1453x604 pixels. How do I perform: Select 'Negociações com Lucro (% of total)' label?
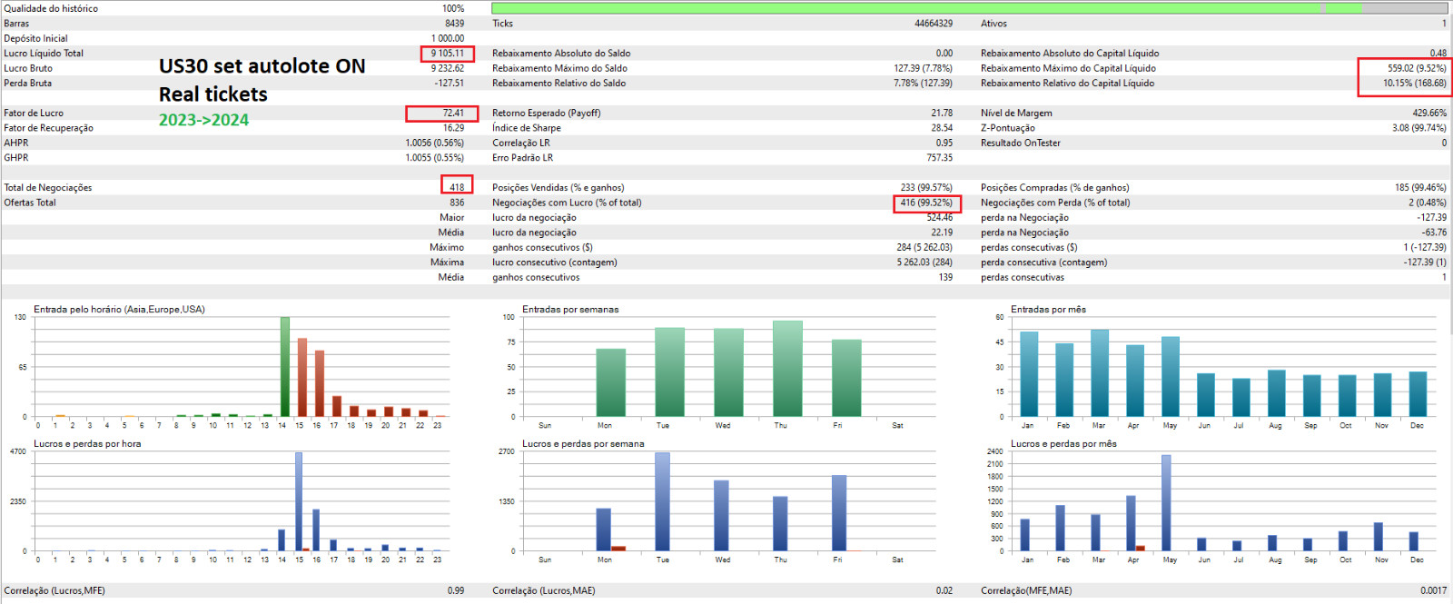coord(567,203)
